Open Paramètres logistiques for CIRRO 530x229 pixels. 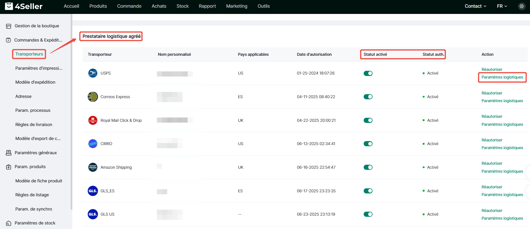click(502, 148)
